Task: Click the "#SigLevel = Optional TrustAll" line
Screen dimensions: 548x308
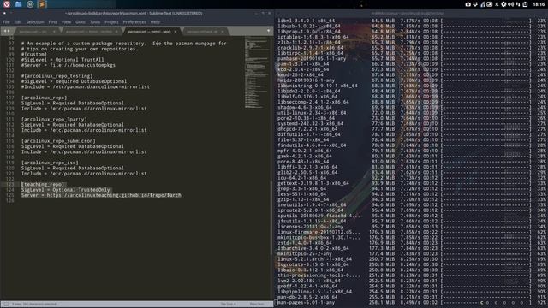Action: coord(63,60)
